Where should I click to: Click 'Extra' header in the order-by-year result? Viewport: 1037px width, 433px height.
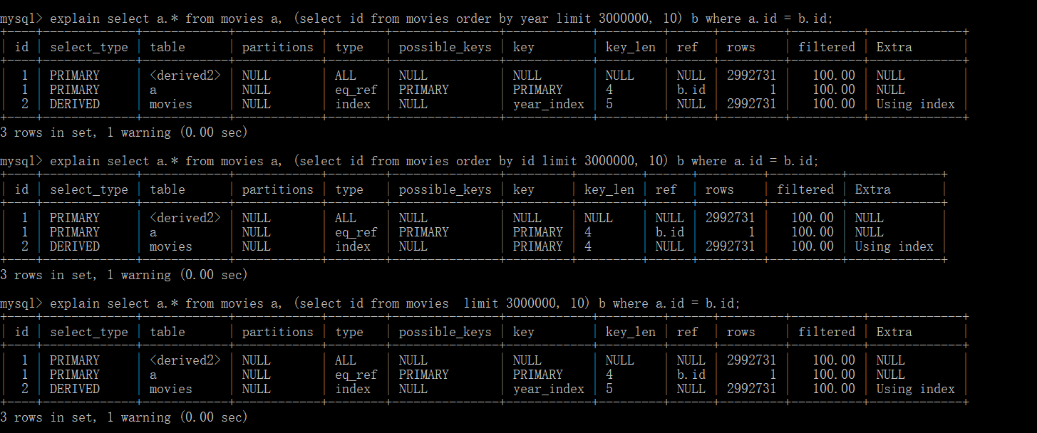(894, 47)
